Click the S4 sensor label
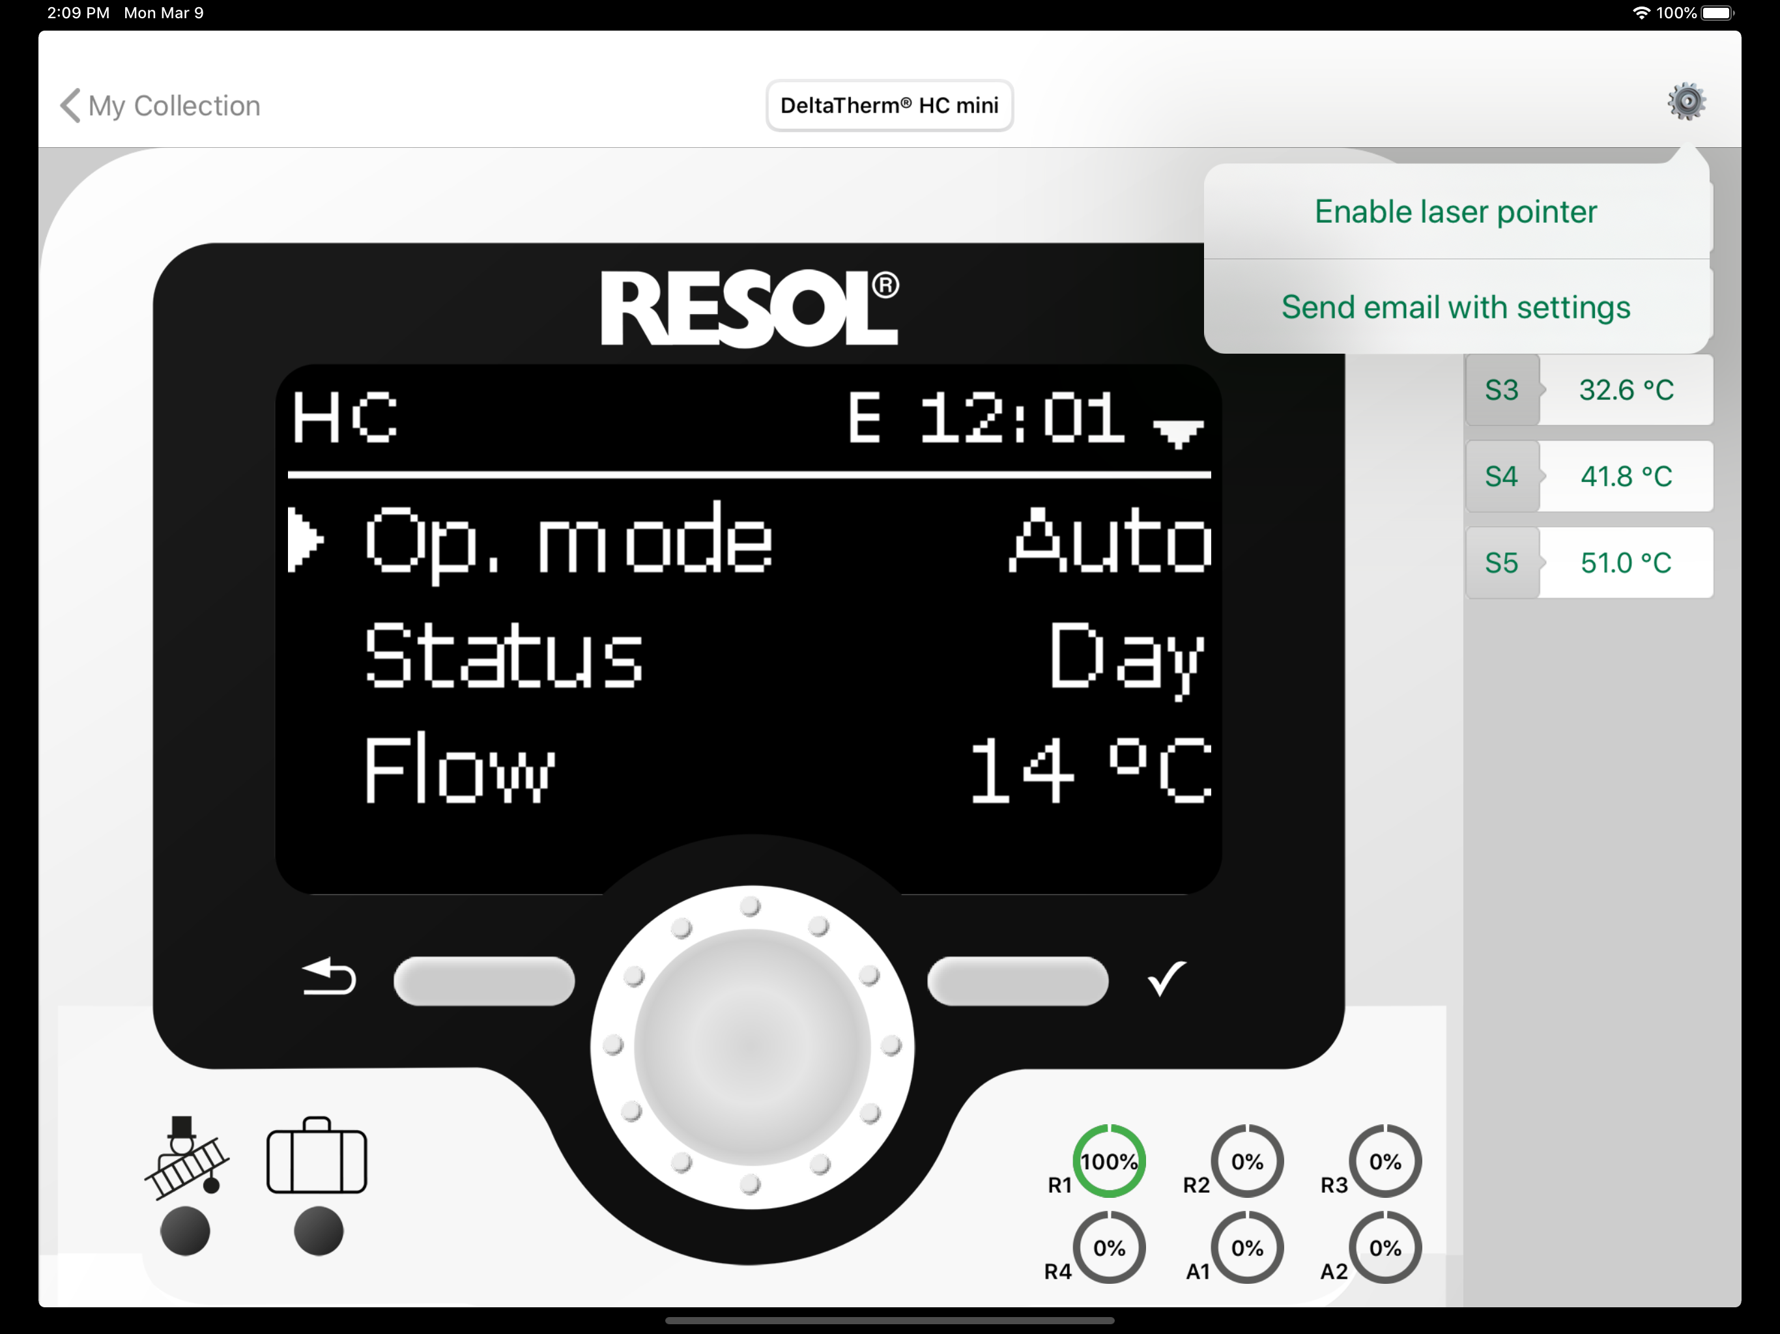Screen dimensions: 1780x1334 click(1502, 476)
